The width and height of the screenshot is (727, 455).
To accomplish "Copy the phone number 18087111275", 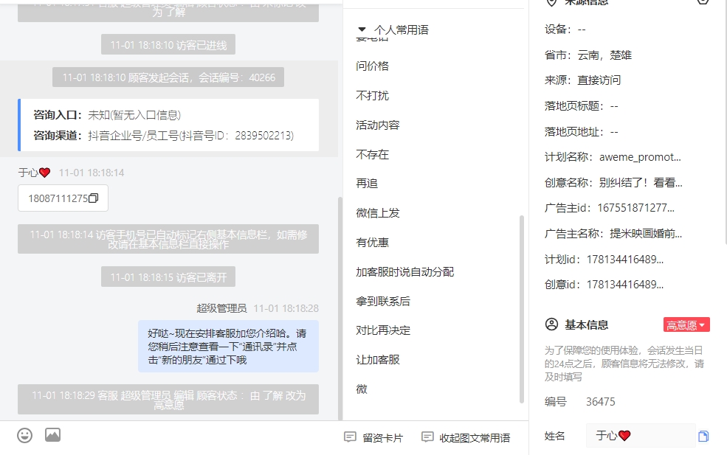I will [x=93, y=198].
